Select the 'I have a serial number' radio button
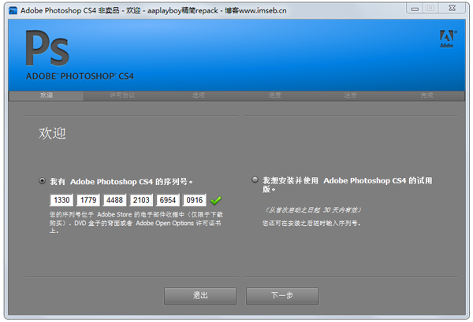The height and width of the screenshot is (322, 473). point(43,181)
